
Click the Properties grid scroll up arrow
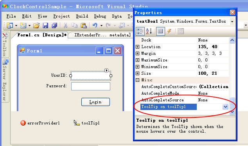pyautogui.click(x=232, y=40)
